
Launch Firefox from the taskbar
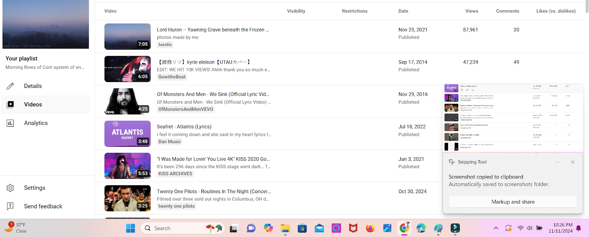point(370,228)
